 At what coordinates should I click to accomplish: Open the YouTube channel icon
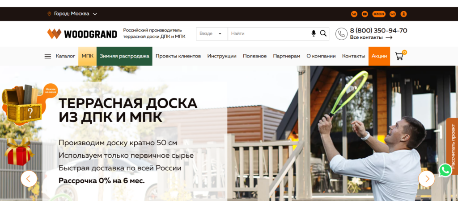365,14
